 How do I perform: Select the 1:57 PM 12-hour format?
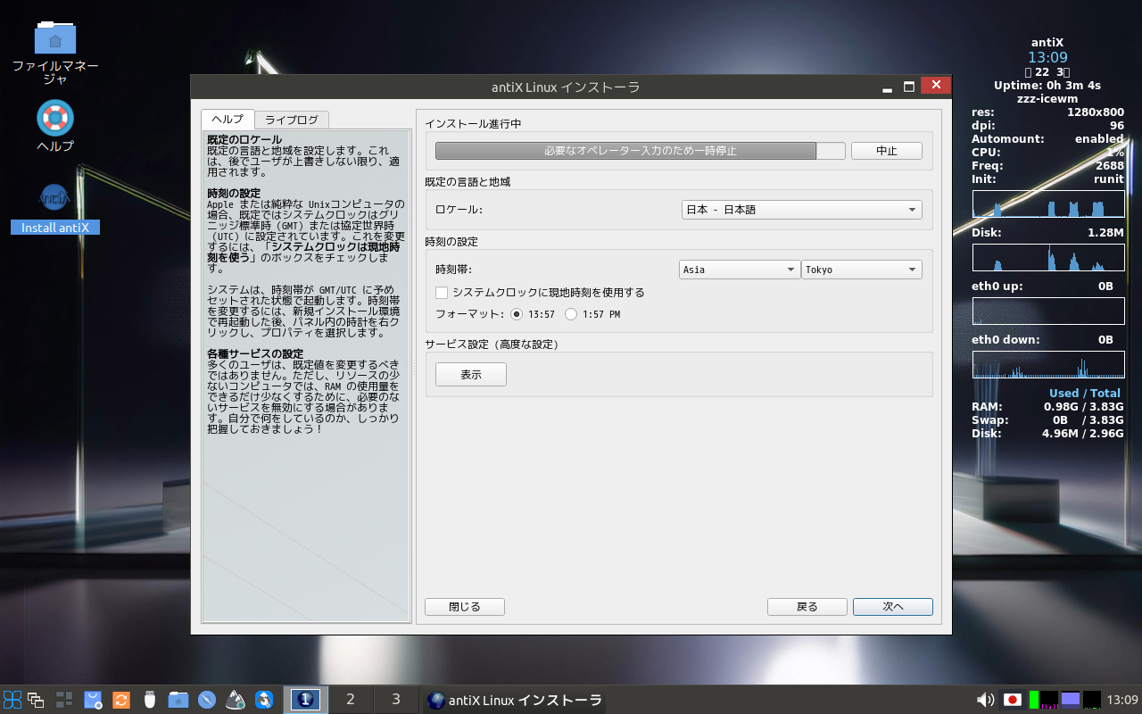(x=571, y=314)
